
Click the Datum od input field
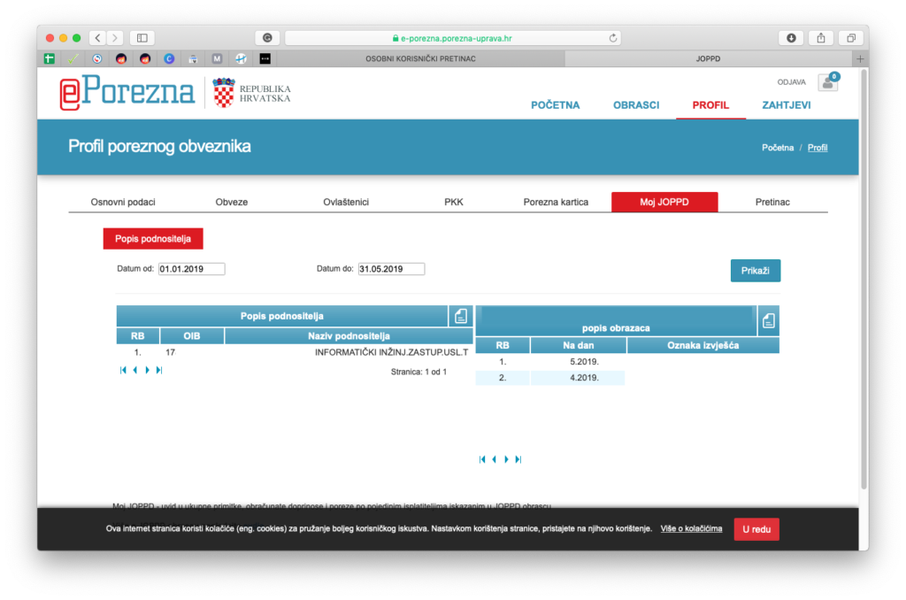click(x=191, y=269)
